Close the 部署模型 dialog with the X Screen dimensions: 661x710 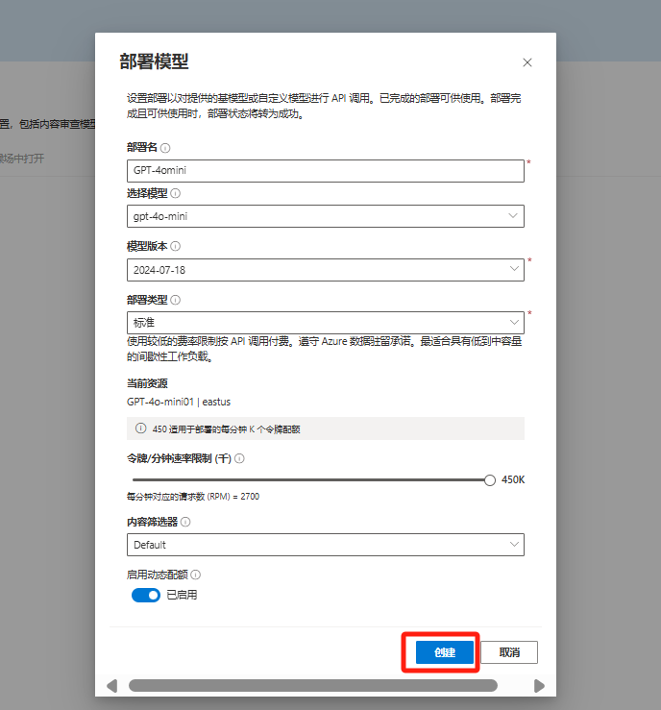[x=526, y=62]
